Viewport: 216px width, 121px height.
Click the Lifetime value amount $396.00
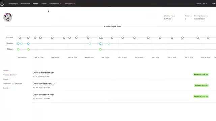click(168, 19)
